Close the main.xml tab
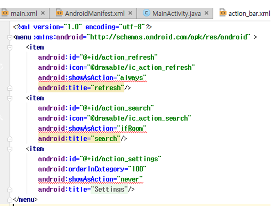278x209 pixels. (43, 13)
